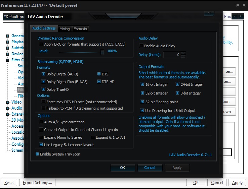Collapse the Filter Control tree node
Image resolution: width=248 pixels, height=189 pixels.
(7, 60)
